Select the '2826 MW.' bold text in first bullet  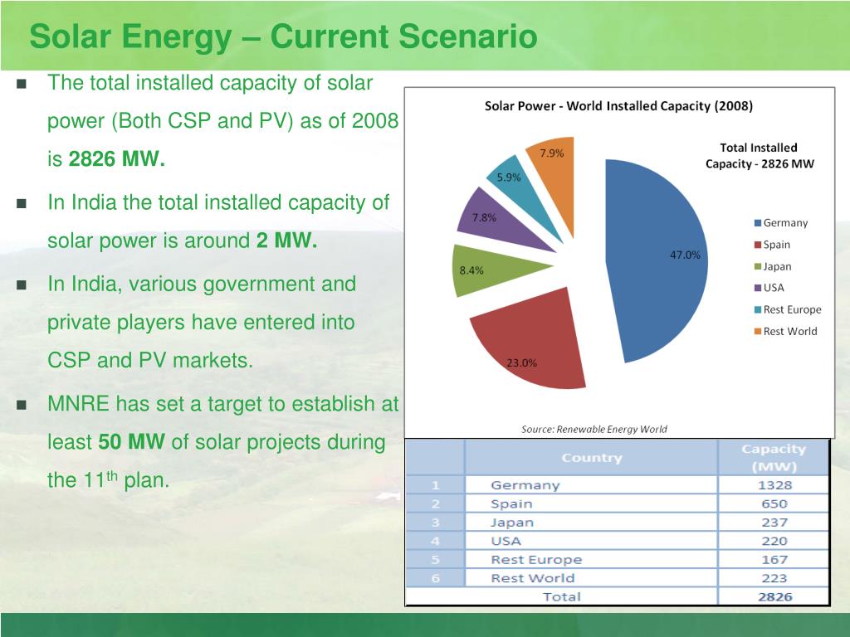(116, 159)
